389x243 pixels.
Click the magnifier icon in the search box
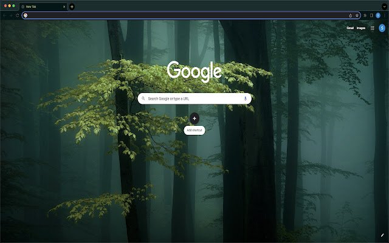[143, 98]
